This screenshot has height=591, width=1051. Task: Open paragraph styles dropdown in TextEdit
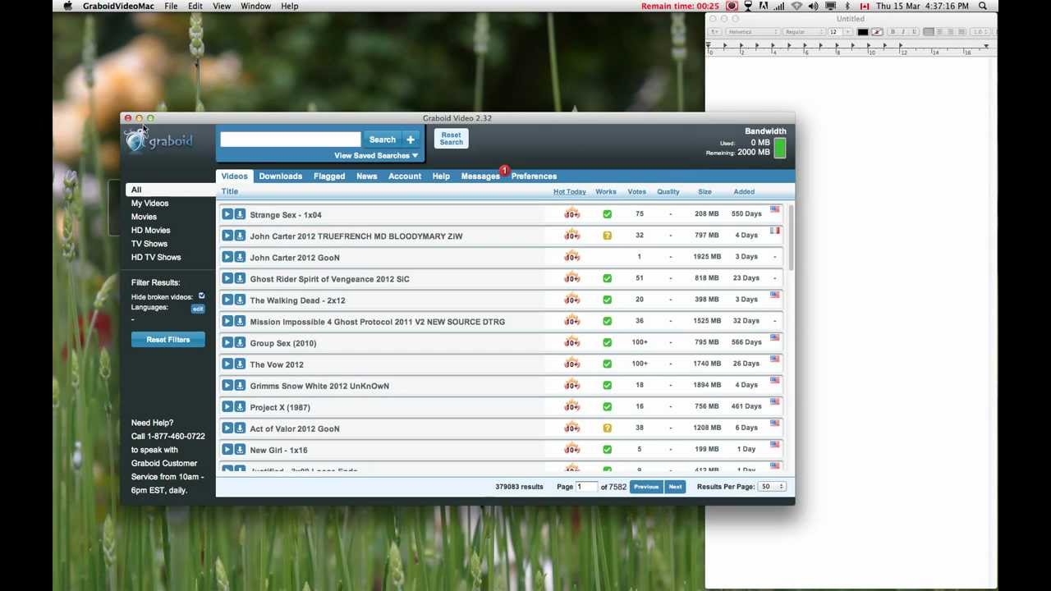tap(714, 32)
